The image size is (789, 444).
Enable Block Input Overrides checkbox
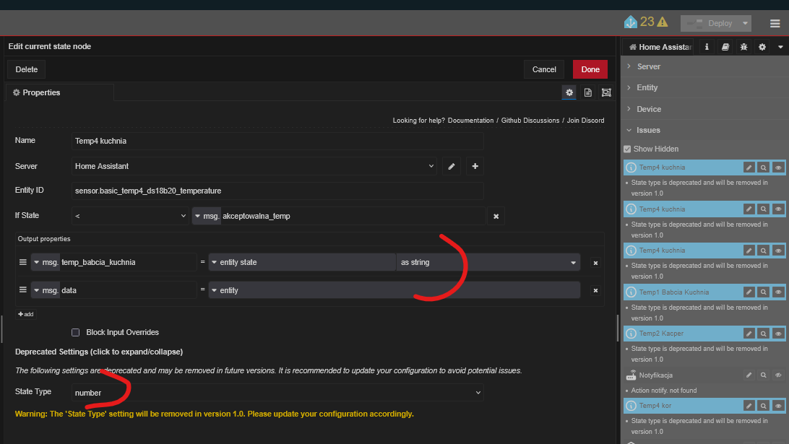coord(75,332)
